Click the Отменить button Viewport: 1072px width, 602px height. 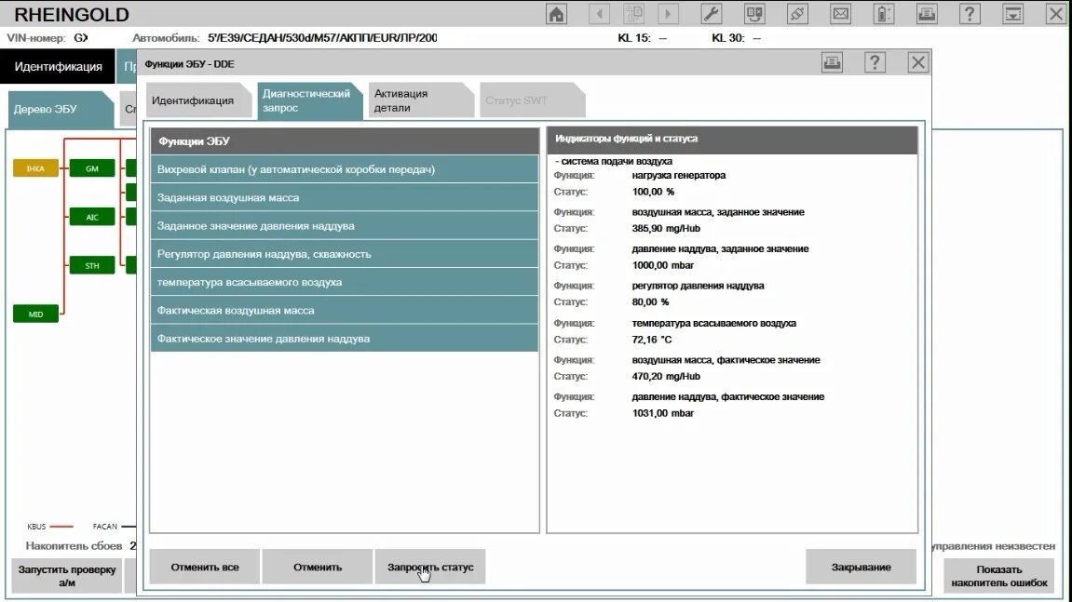318,568
